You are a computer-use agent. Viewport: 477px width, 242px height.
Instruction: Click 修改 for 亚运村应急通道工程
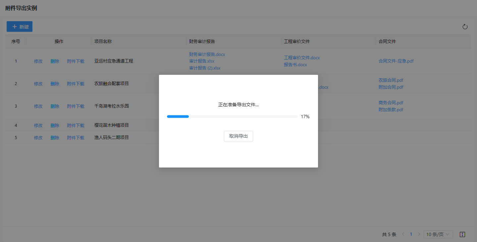point(38,61)
